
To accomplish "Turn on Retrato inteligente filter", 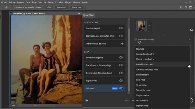I will click(x=121, y=58).
